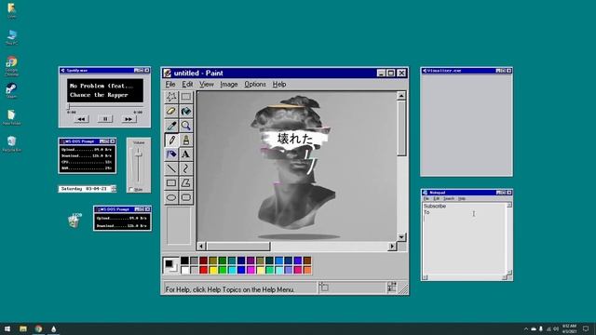Click the Paint canvas scroll up arrow

point(401,96)
